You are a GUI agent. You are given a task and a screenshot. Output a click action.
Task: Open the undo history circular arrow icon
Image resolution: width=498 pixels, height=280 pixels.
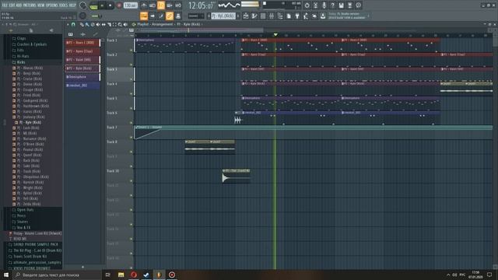point(307,5)
